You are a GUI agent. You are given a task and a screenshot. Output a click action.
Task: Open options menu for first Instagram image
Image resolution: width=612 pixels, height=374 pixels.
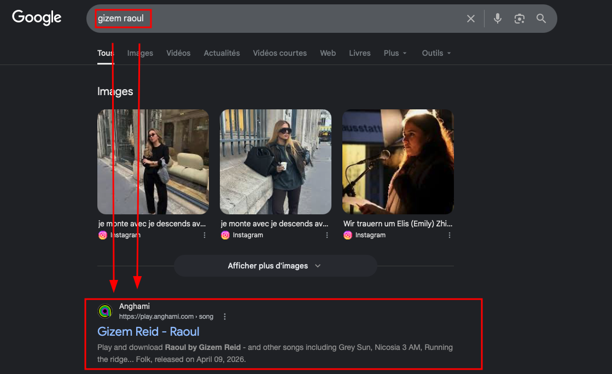[205, 235]
